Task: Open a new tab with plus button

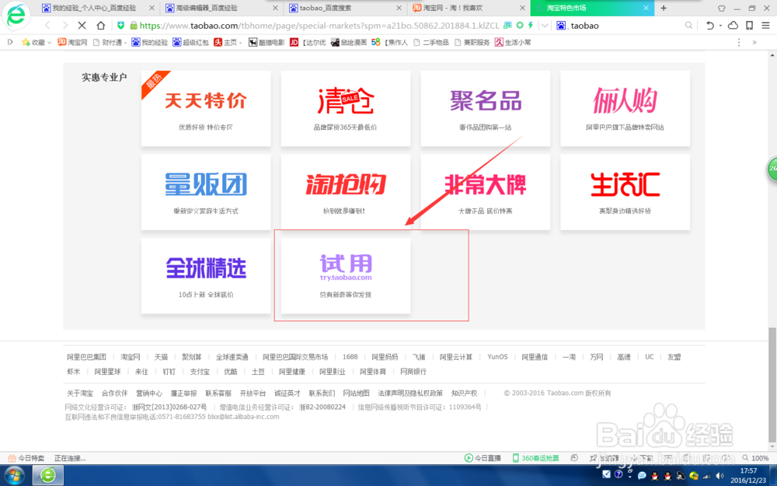Action: pos(664,8)
